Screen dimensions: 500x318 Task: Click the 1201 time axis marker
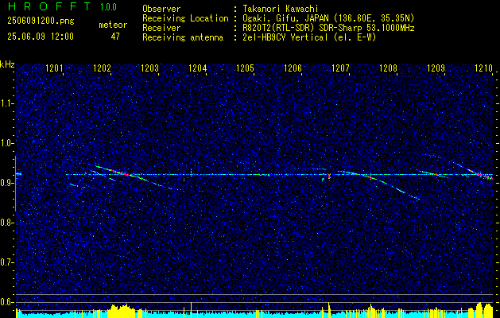pyautogui.click(x=55, y=68)
